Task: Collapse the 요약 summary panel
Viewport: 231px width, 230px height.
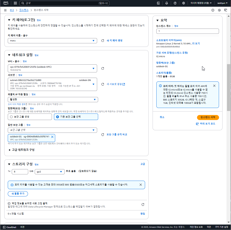Action: tap(158, 20)
